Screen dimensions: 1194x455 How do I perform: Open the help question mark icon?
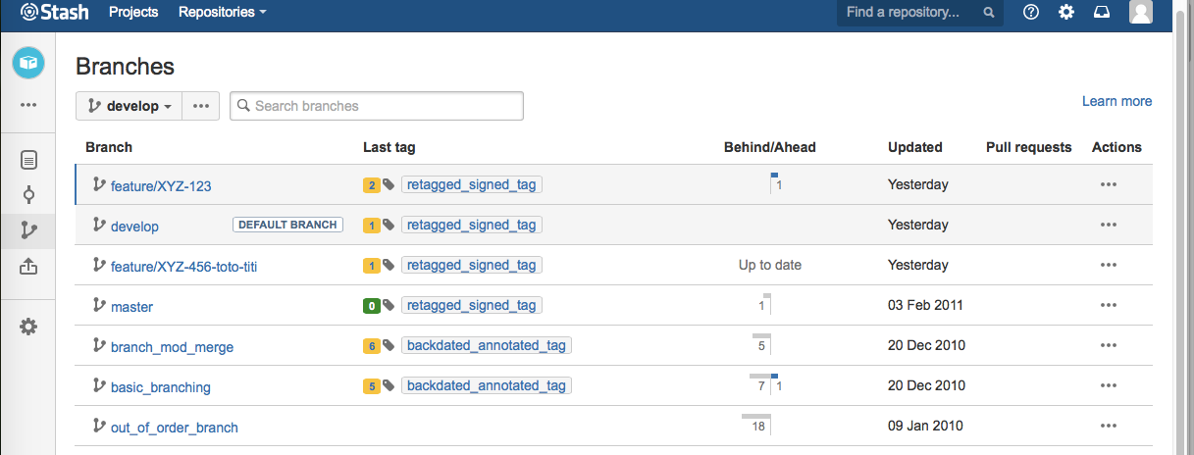pyautogui.click(x=1031, y=13)
